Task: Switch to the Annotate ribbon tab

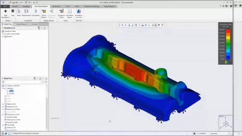Action: (x=56, y=6)
